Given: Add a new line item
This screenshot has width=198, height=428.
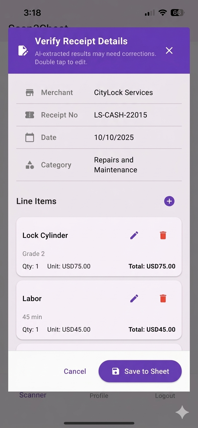Looking at the screenshot, I should coord(169,201).
